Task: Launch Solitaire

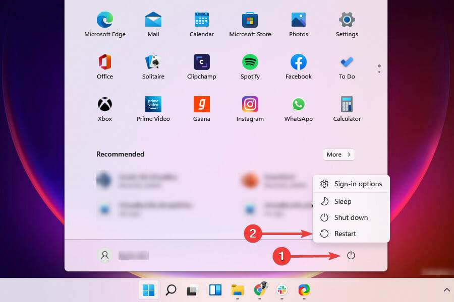Action: (153, 67)
